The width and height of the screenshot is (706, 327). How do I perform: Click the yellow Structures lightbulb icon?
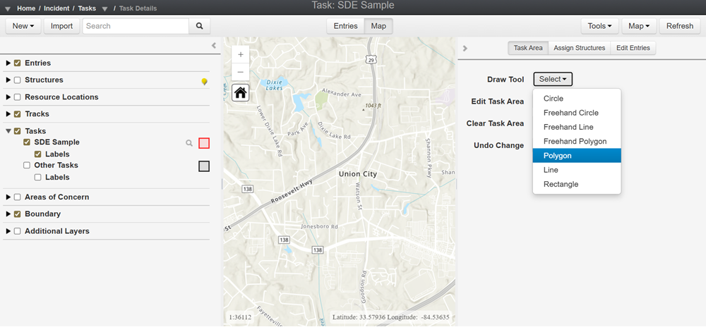pos(205,81)
